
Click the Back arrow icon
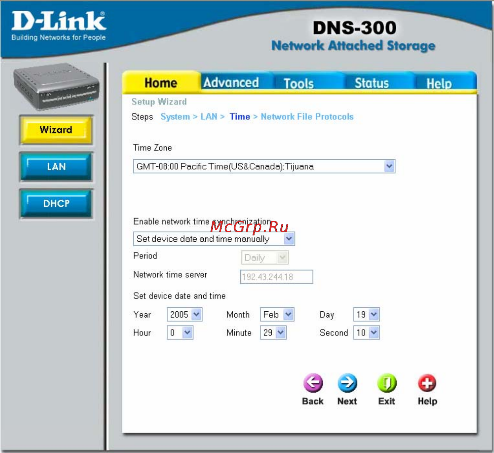(313, 383)
